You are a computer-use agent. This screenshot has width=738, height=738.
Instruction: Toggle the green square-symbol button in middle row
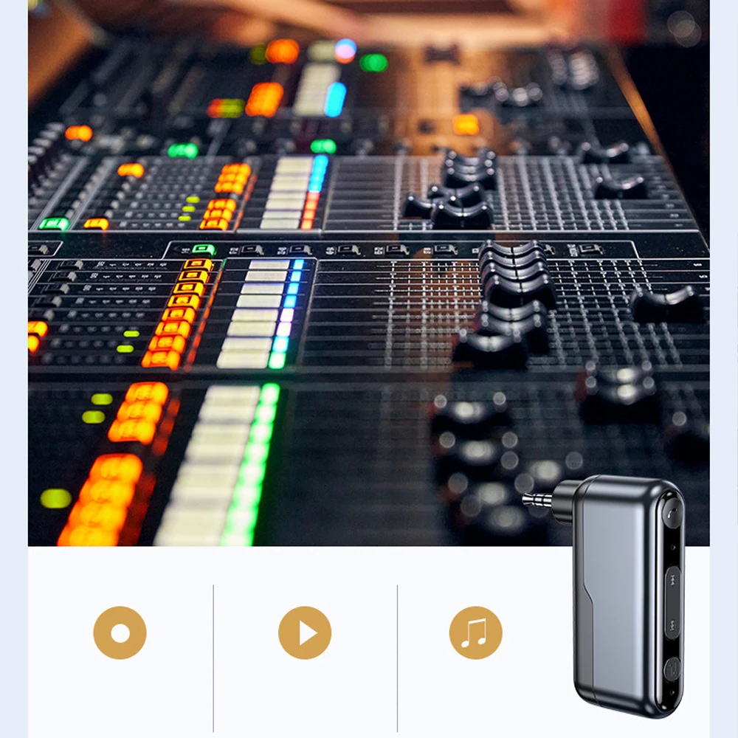pyautogui.click(x=204, y=249)
